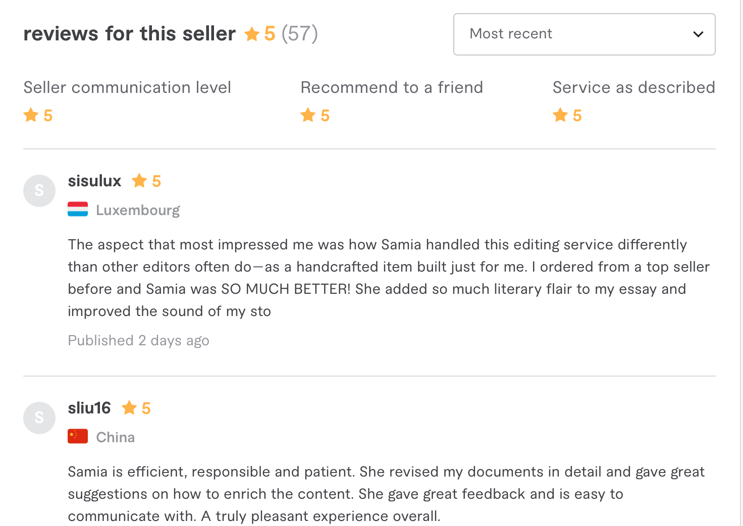Click the chevron arrow in the sort dropdown
Image resolution: width=743 pixels, height=526 pixels.
click(698, 34)
